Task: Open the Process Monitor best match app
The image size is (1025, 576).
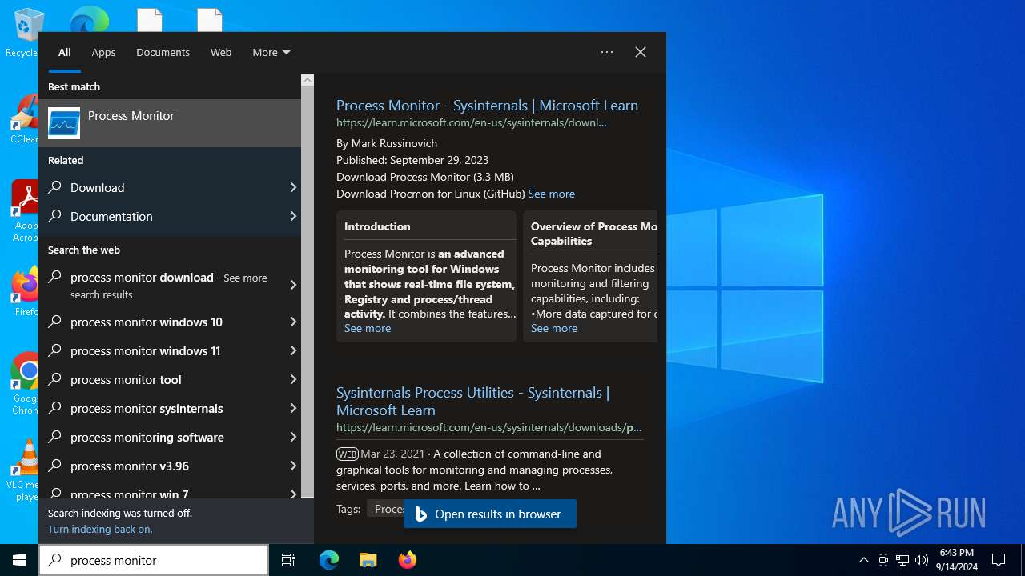Action: coord(170,123)
